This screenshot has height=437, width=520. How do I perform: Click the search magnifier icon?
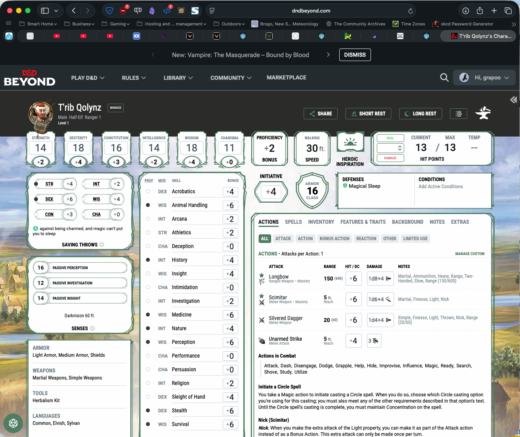pyautogui.click(x=444, y=77)
